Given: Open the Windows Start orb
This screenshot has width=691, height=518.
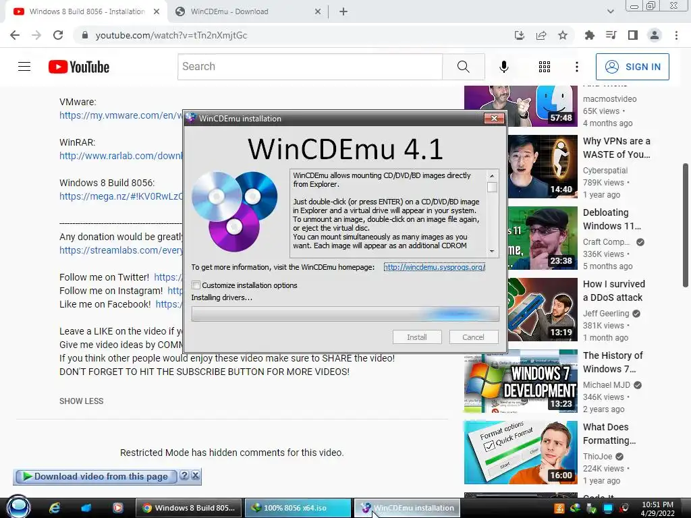Looking at the screenshot, I should 18,507.
